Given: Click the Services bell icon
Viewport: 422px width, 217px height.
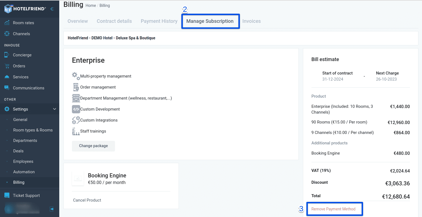Looking at the screenshot, I should (7, 77).
